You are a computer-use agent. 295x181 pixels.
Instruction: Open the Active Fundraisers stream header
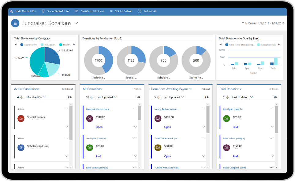tap(27, 89)
